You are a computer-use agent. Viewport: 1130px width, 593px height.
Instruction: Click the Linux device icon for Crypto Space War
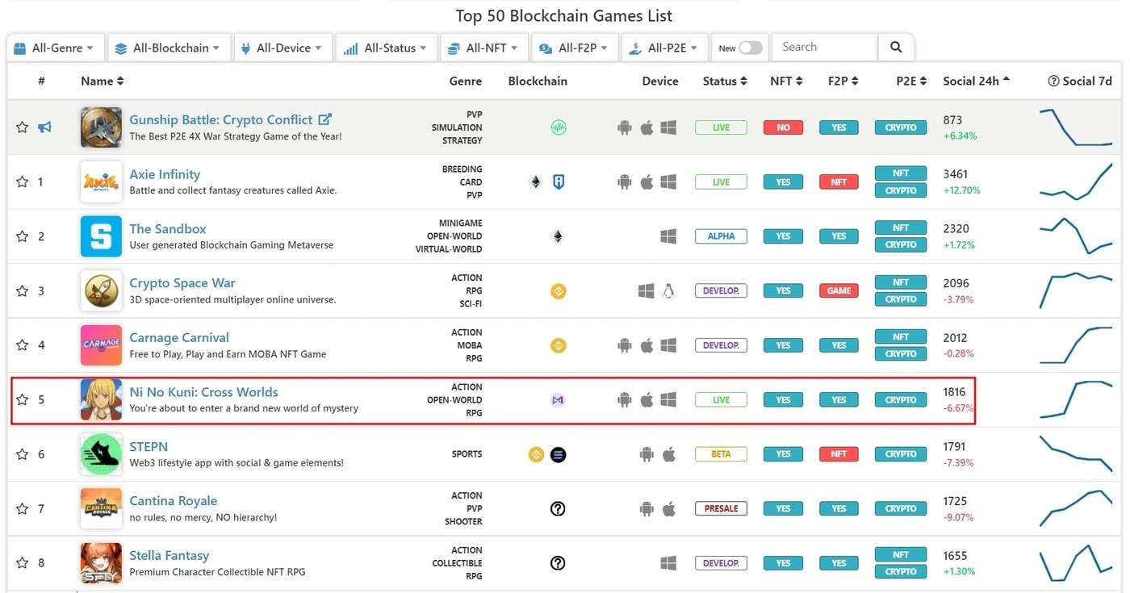pyautogui.click(x=668, y=291)
